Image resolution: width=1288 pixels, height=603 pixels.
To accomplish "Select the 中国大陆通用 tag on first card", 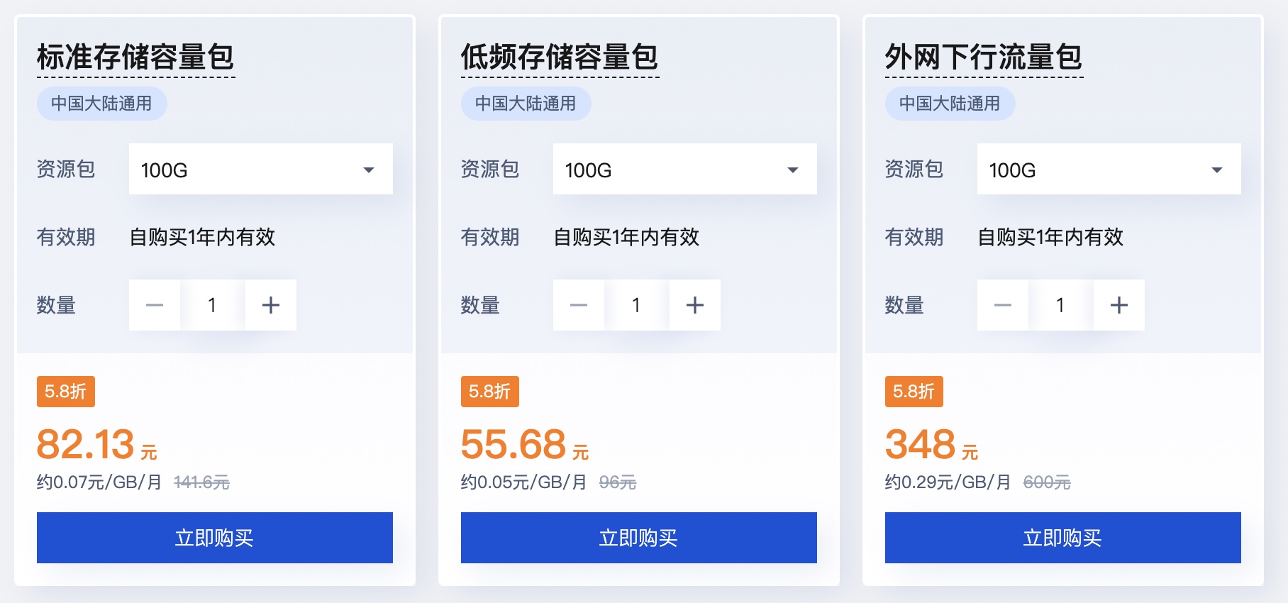I will 101,103.
